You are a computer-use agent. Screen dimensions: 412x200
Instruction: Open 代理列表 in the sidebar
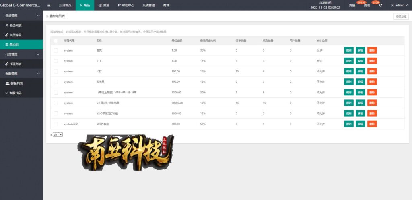pos(21,64)
